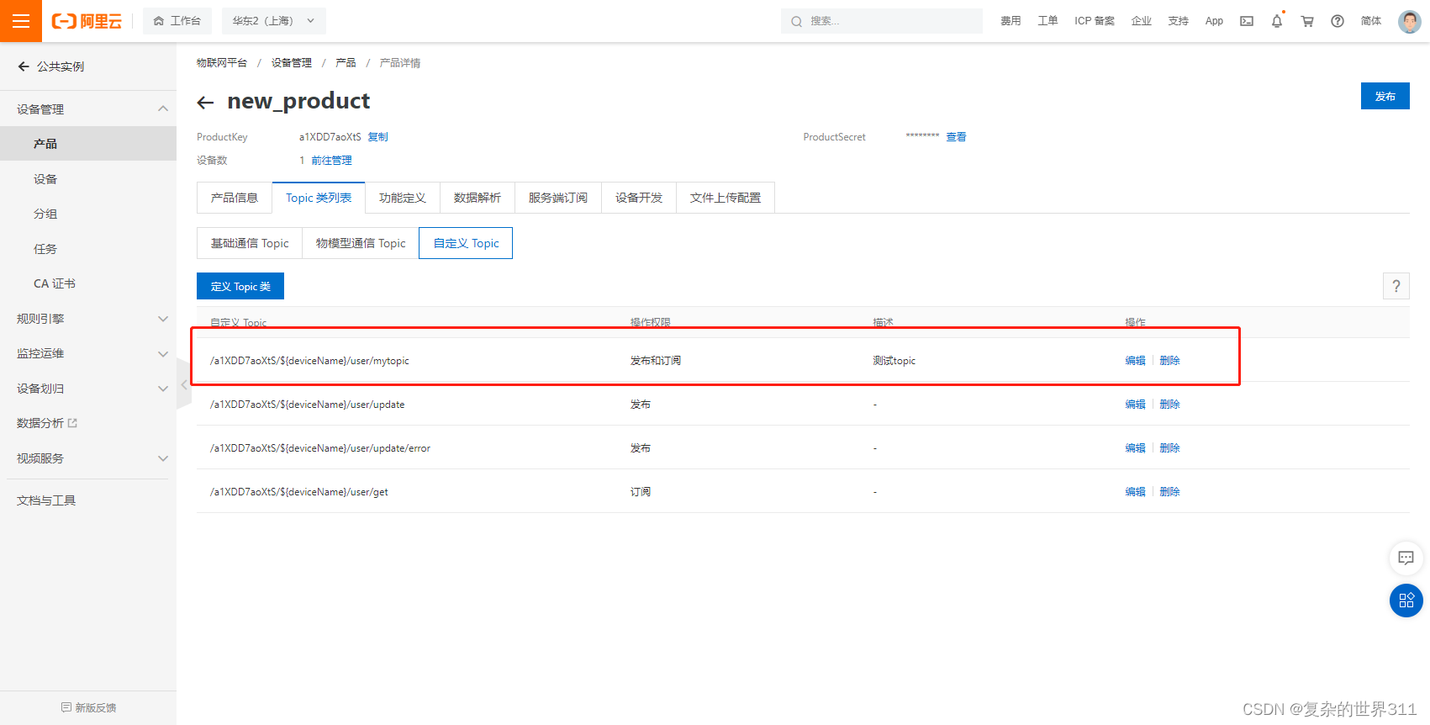The height and width of the screenshot is (725, 1430).
Task: Delete the /user/get topic row
Action: click(1170, 492)
